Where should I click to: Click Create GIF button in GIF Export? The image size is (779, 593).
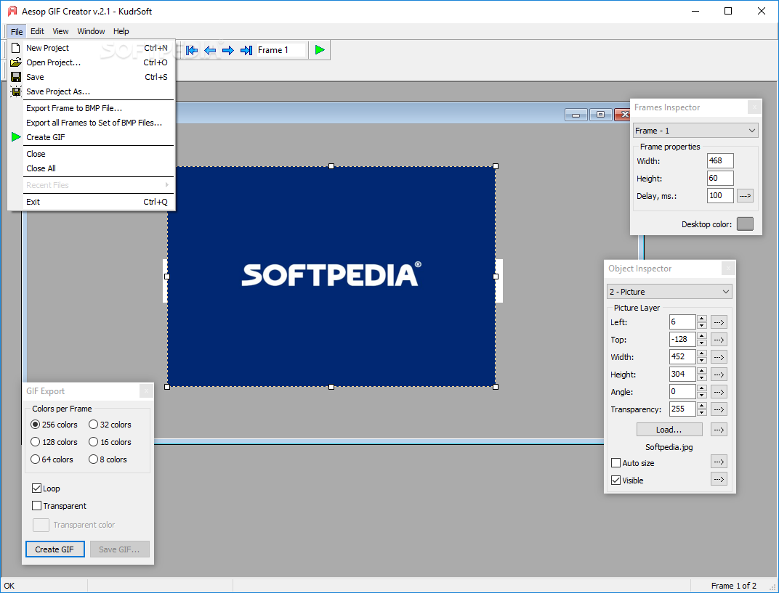[55, 549]
